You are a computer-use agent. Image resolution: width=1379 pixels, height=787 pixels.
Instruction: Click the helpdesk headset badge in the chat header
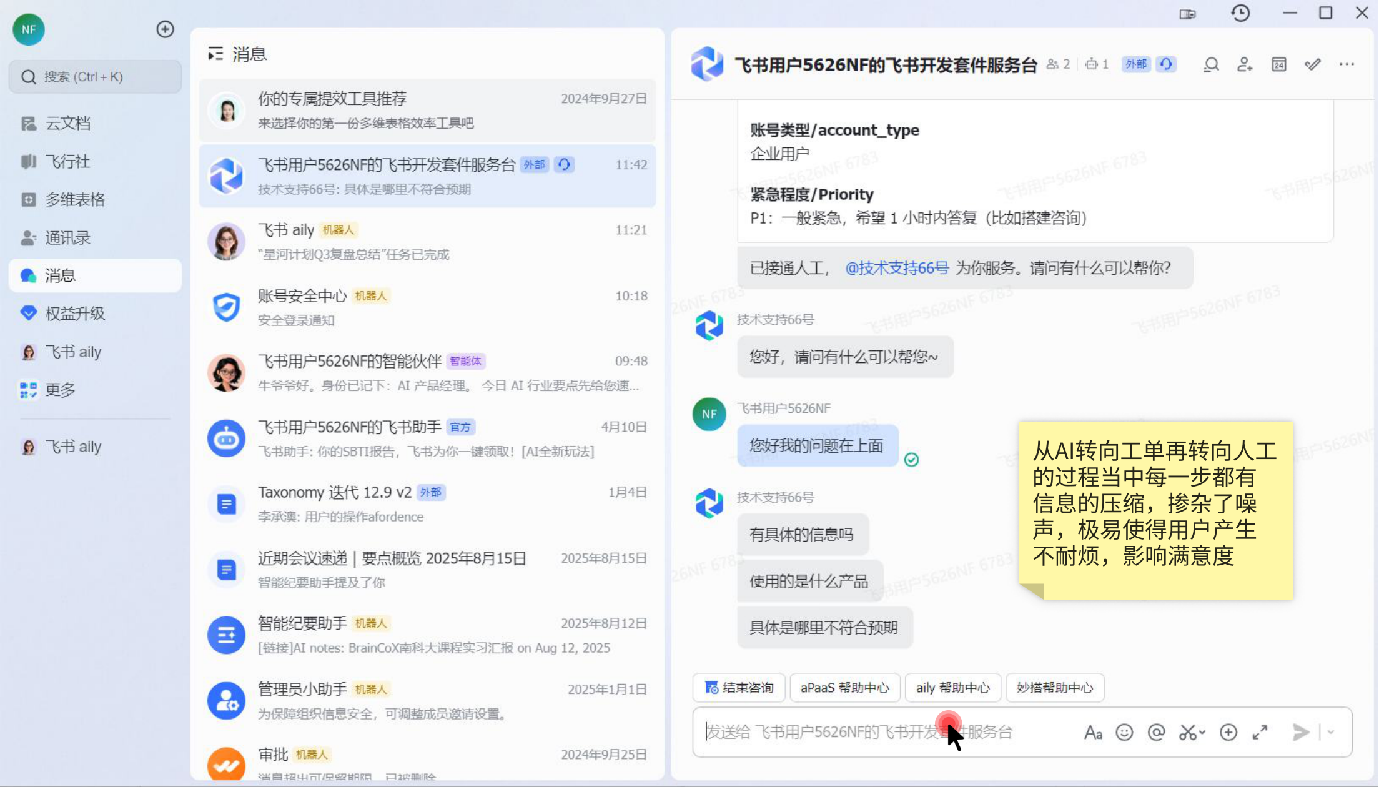tap(1166, 64)
